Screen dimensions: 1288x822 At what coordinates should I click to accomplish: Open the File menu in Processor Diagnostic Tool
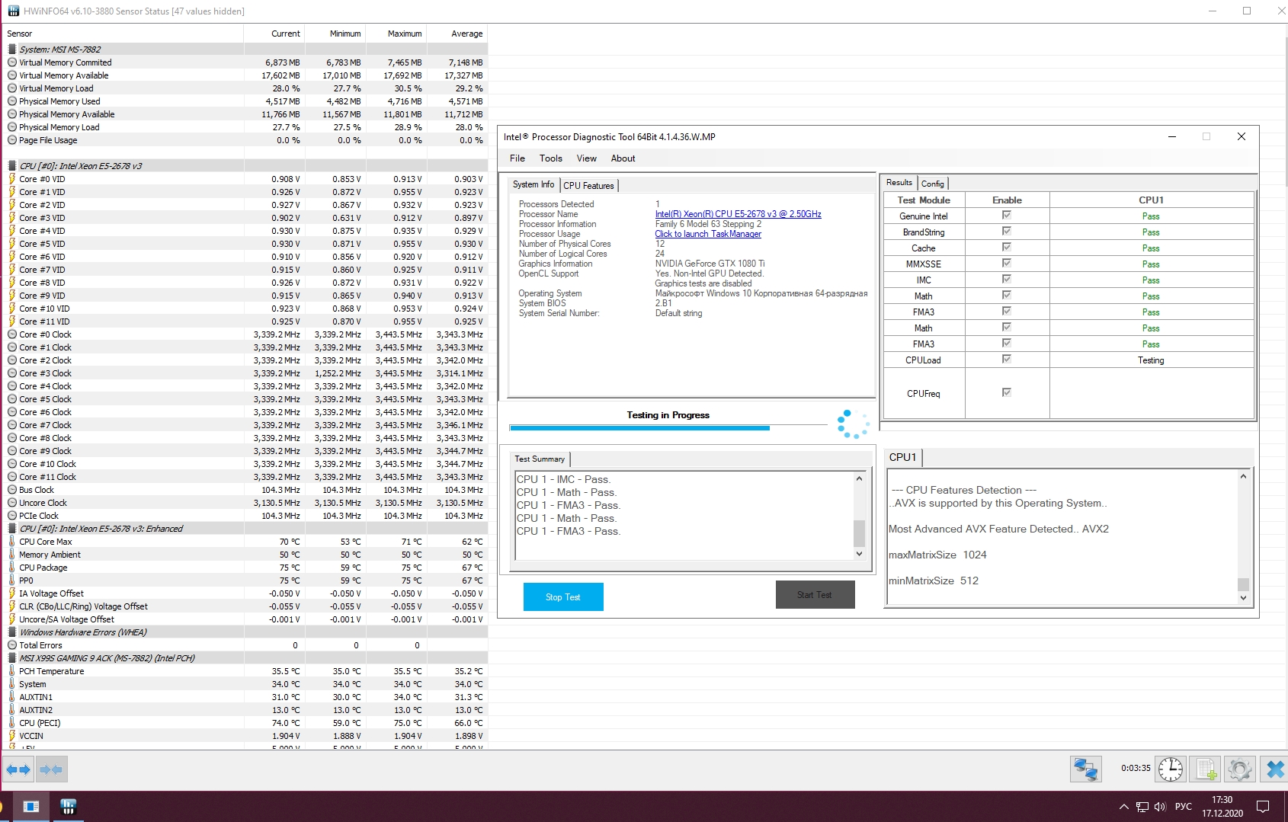tap(517, 158)
